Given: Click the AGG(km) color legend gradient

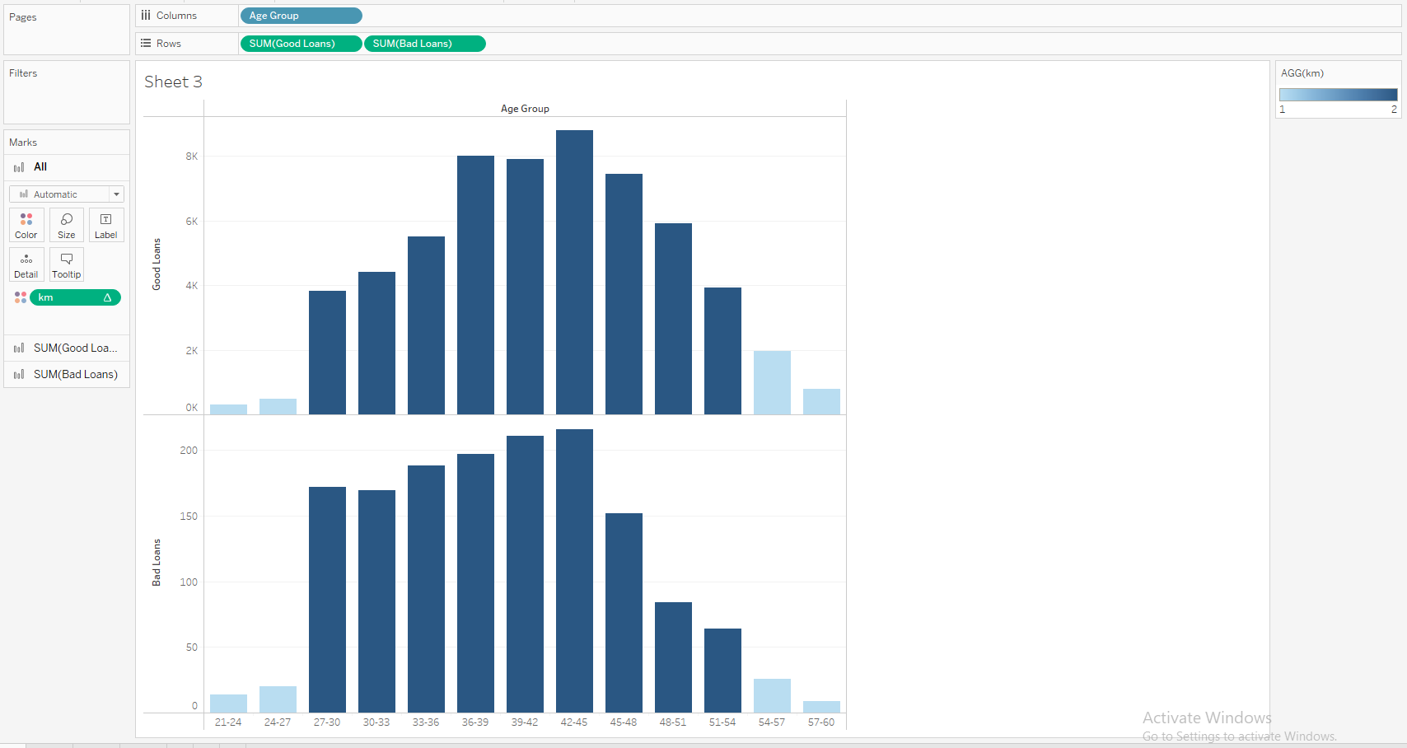Looking at the screenshot, I should pos(1339,95).
